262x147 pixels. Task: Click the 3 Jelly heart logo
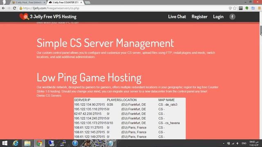[x=24, y=17]
